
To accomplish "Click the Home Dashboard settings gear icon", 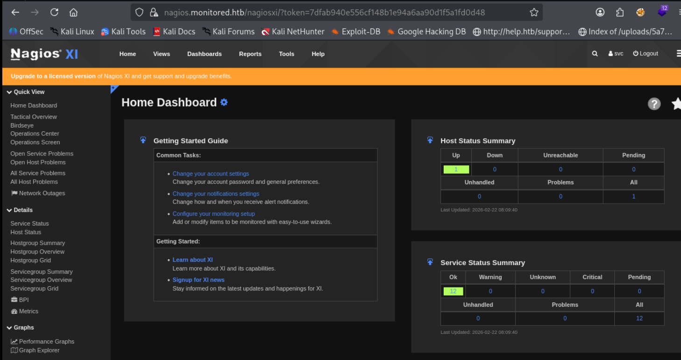I will pos(224,102).
